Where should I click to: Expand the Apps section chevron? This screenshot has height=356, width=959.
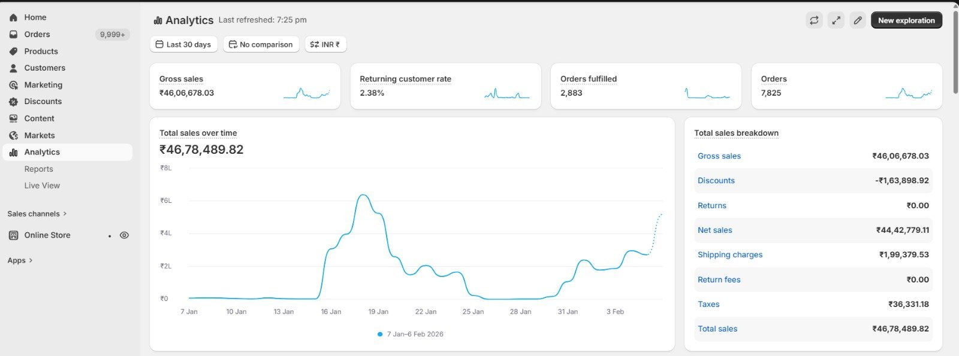click(x=31, y=260)
